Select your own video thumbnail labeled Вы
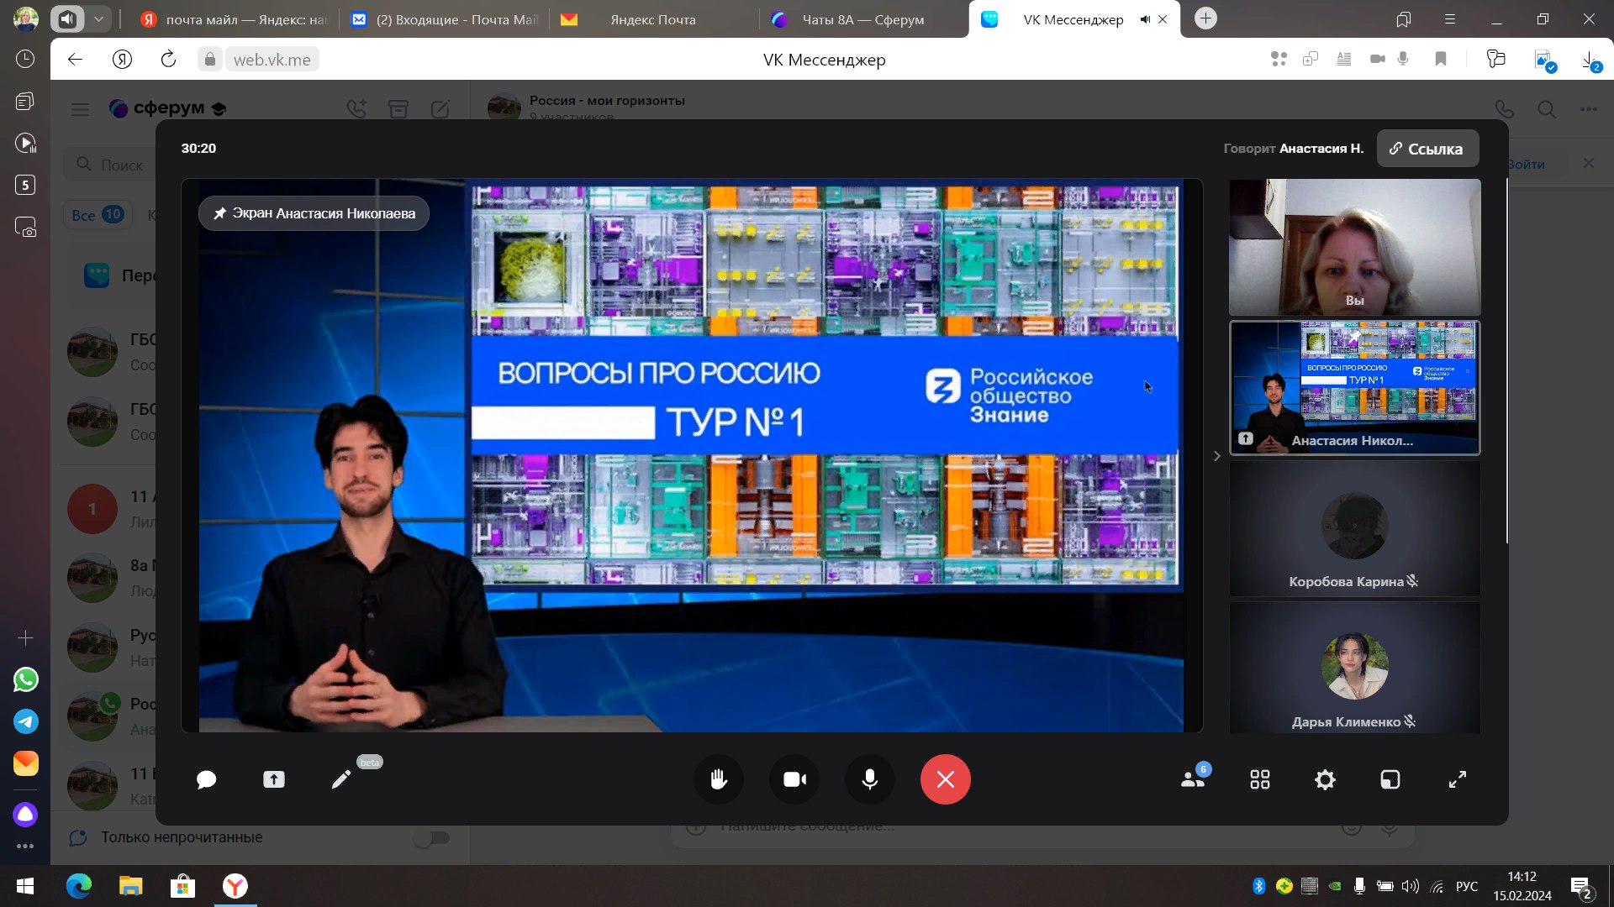The width and height of the screenshot is (1614, 907). (1354, 247)
